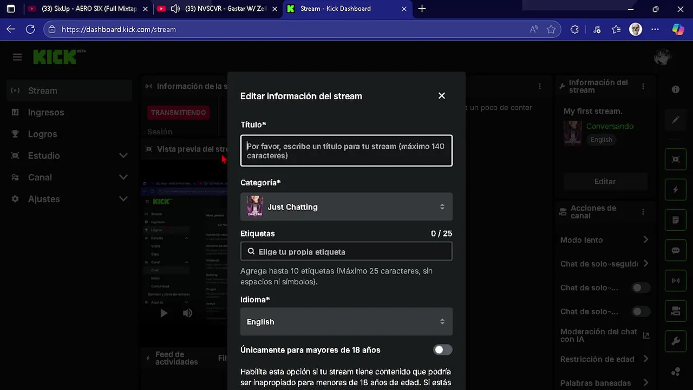Open the Copilot icon in toolbar
The image size is (693, 390).
(678, 29)
